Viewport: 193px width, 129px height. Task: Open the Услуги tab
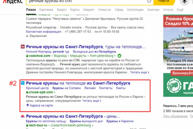click(x=168, y=10)
